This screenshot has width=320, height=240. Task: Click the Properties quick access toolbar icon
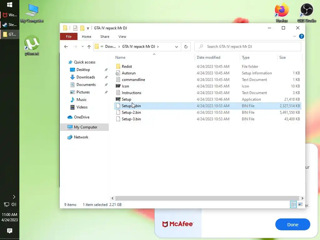pyautogui.click(x=75, y=28)
